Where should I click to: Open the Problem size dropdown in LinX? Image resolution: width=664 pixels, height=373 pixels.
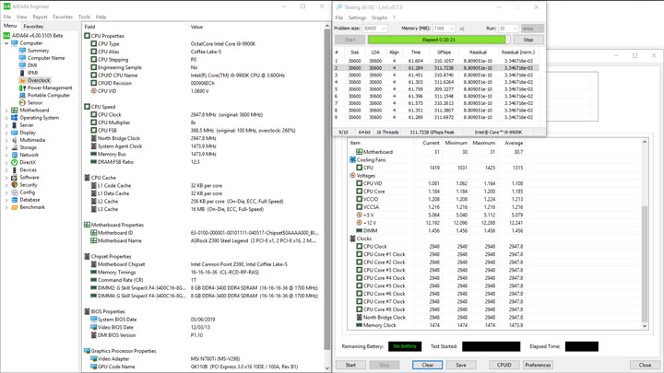pos(375,29)
